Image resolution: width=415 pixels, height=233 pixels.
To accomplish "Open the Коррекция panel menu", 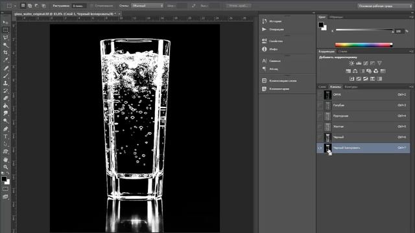I will click(x=411, y=51).
